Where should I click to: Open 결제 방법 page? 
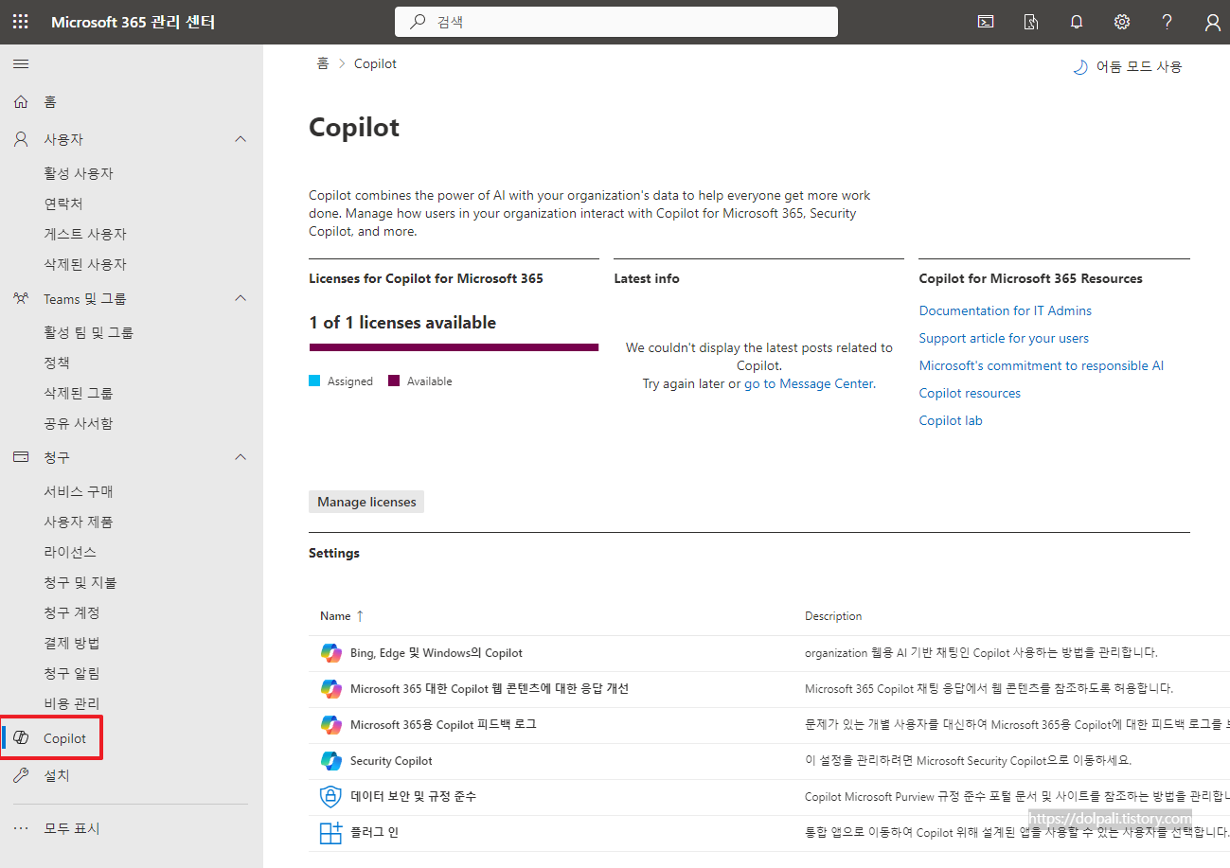point(72,643)
